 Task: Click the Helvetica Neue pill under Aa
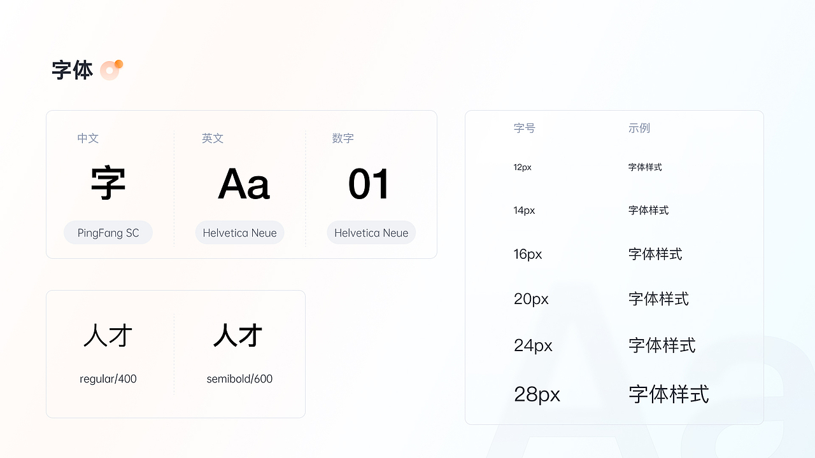pos(240,233)
